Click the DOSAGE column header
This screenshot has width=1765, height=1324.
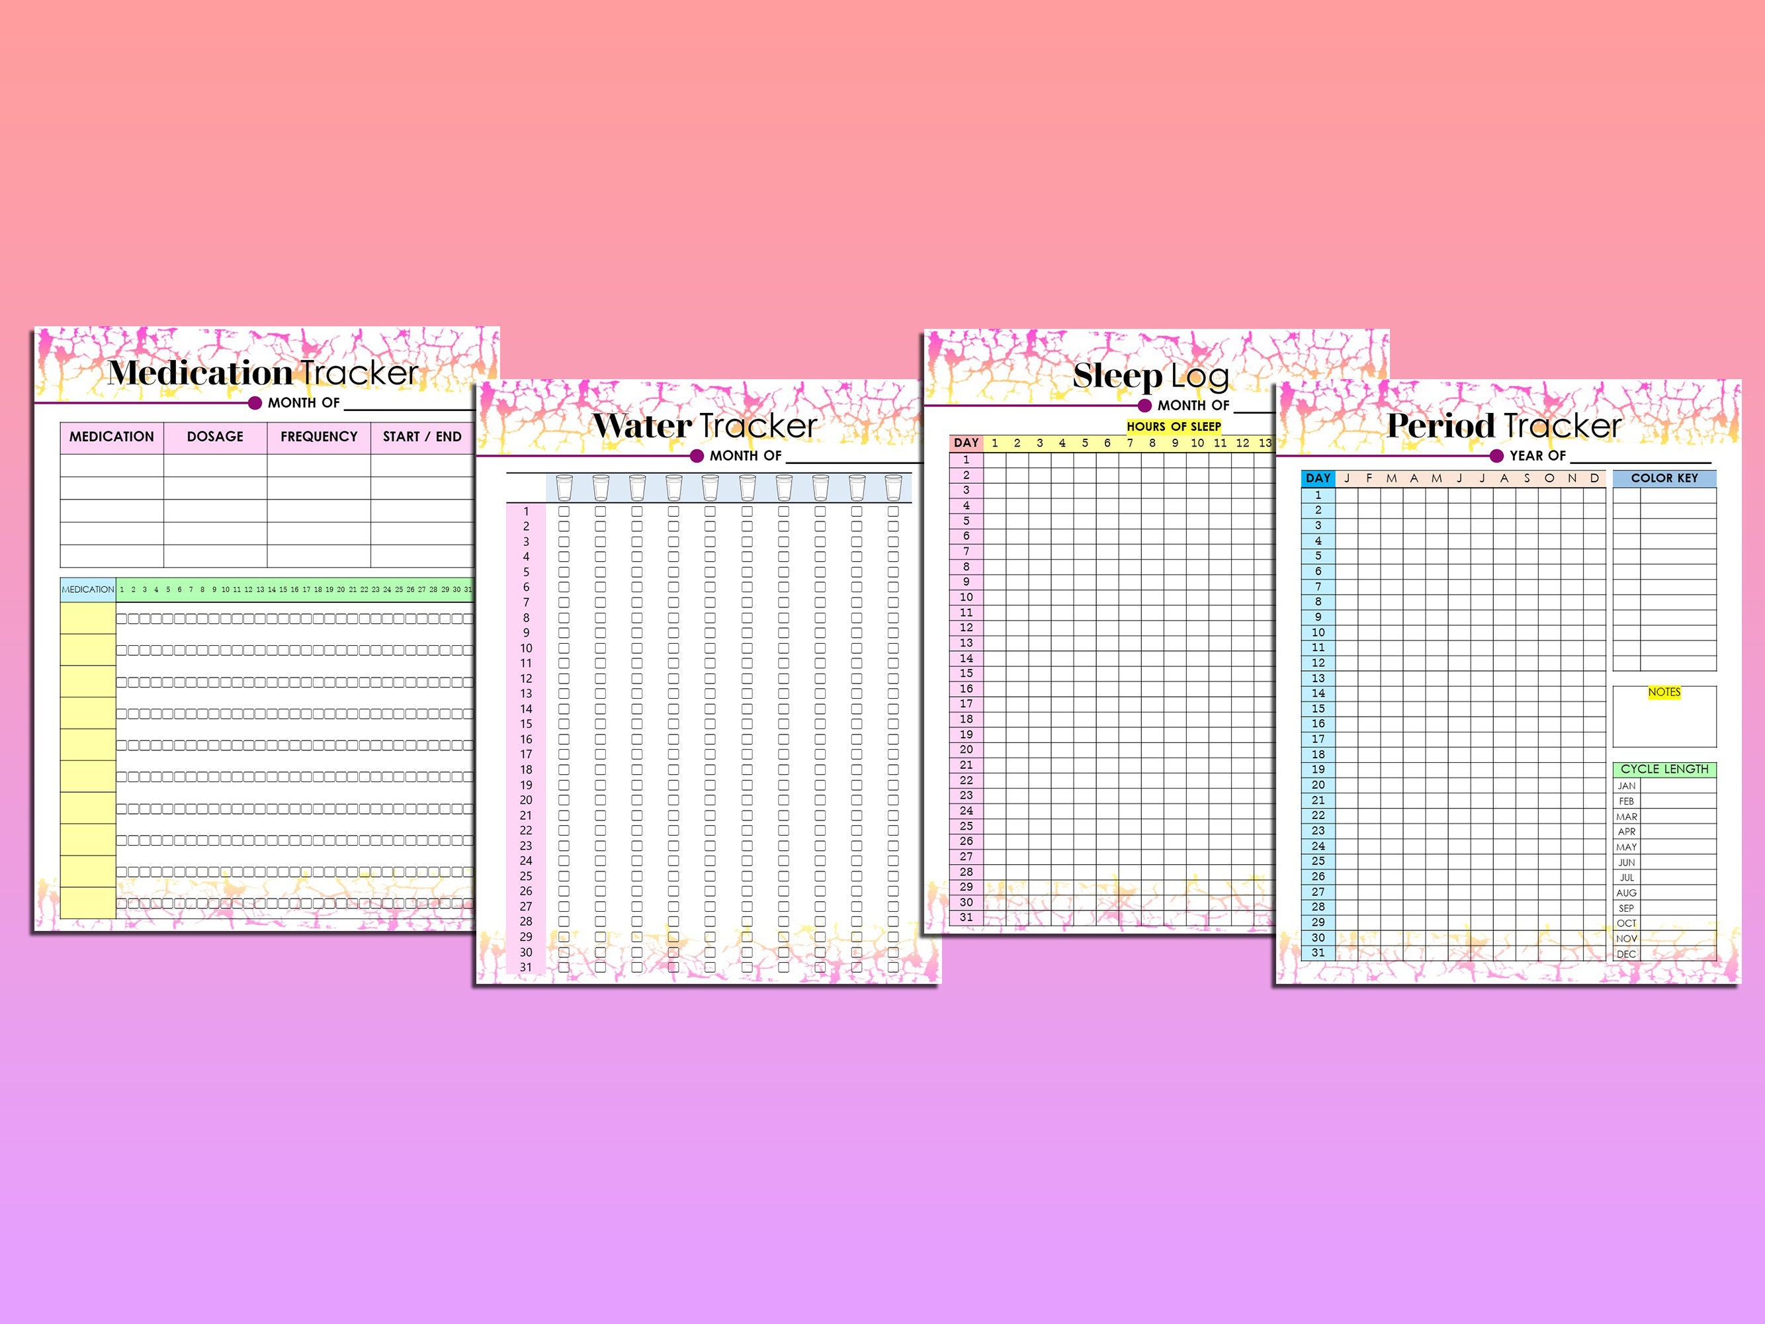(216, 437)
